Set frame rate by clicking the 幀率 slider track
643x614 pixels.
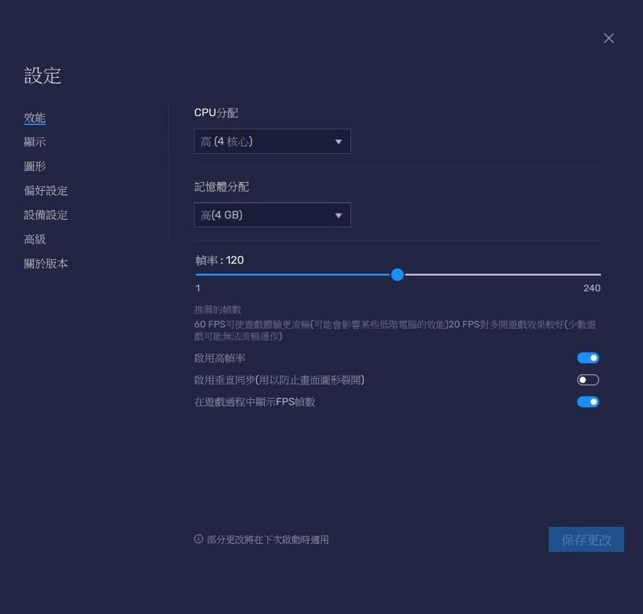pos(482,275)
